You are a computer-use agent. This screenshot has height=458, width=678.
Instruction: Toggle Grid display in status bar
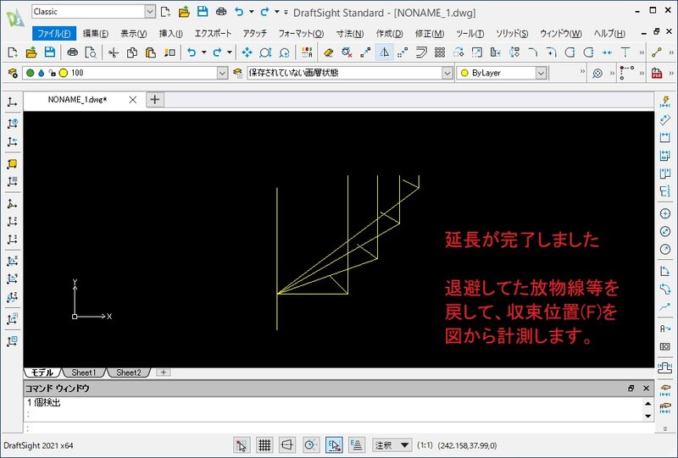pyautogui.click(x=264, y=445)
